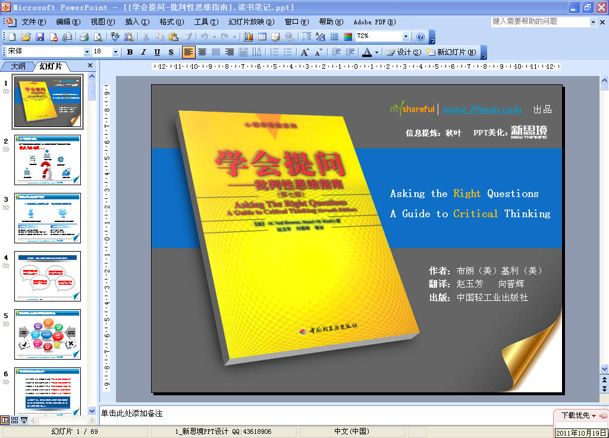Select slide 4 thumbnail

48,276
